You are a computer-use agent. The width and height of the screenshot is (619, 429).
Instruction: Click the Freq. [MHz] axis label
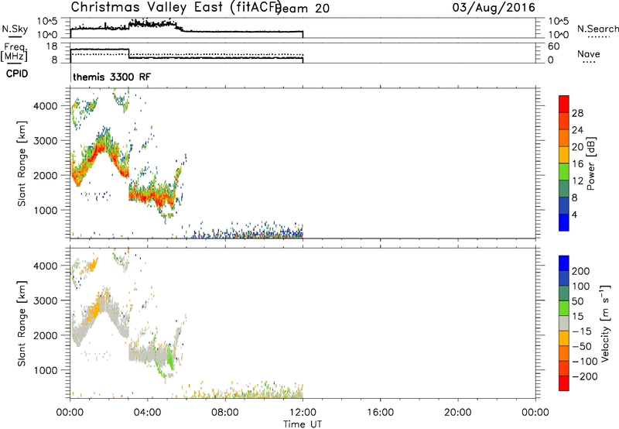click(x=14, y=52)
